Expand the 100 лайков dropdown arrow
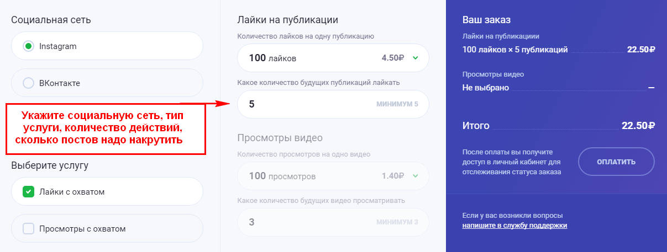The height and width of the screenshot is (252, 667). coord(416,57)
